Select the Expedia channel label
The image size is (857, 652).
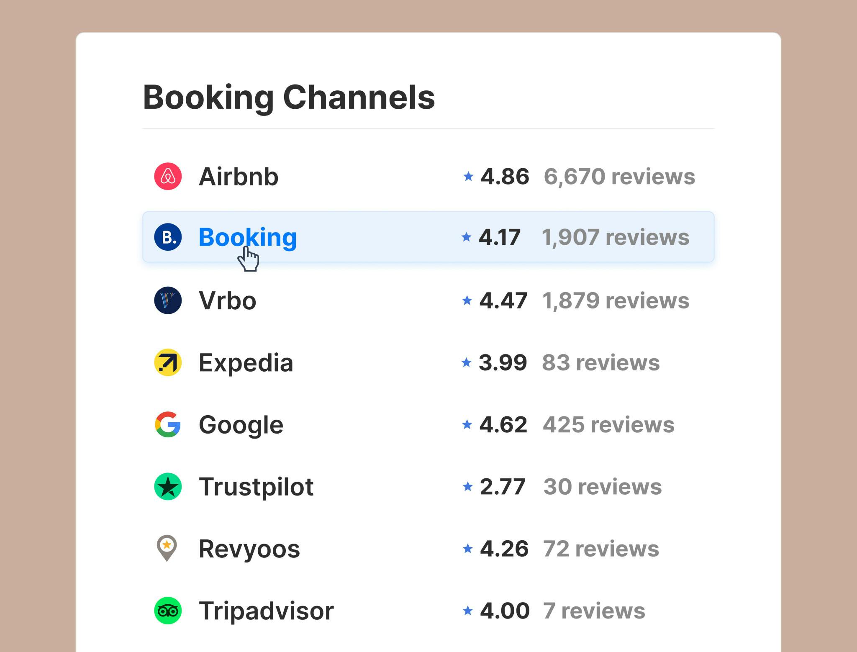point(246,362)
